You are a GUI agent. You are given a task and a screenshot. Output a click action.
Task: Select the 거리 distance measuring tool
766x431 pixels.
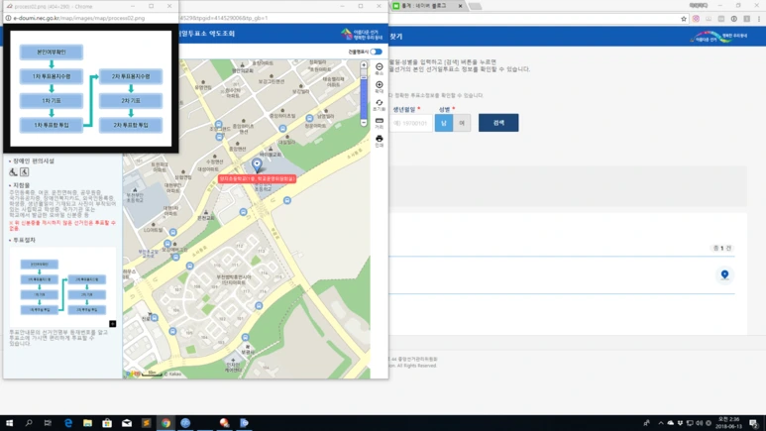tap(380, 123)
